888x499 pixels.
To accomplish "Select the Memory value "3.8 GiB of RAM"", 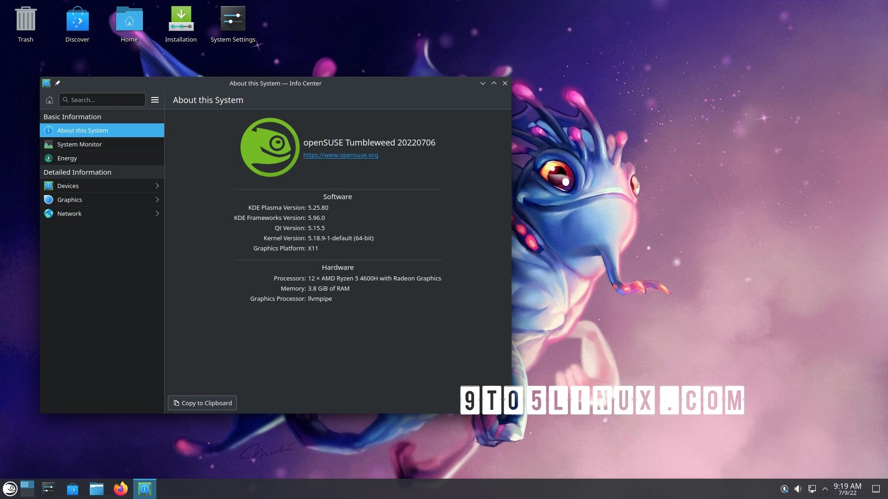I will tap(329, 289).
